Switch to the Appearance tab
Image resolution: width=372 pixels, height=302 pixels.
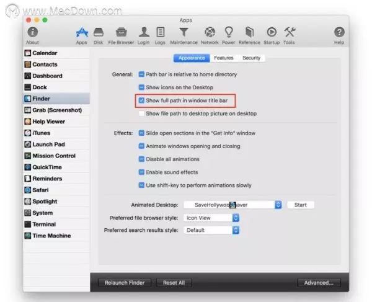coord(192,58)
